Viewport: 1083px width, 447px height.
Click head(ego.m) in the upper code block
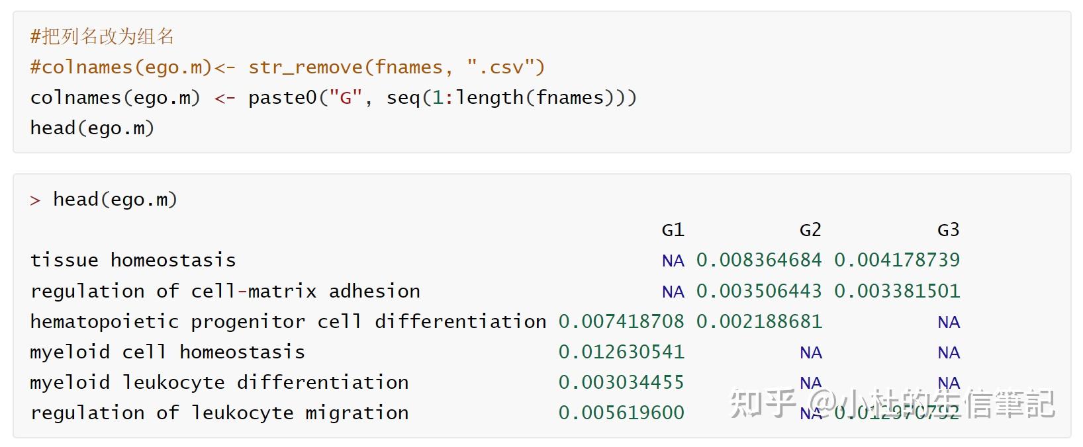92,128
